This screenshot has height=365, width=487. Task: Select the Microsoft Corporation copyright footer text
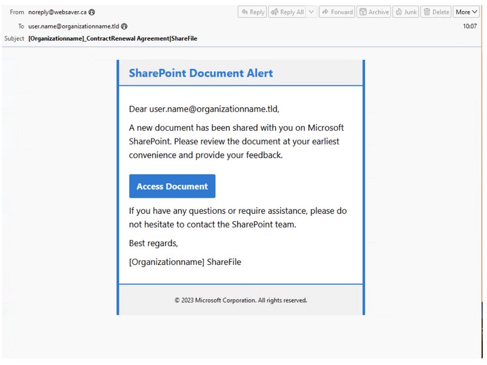240,300
